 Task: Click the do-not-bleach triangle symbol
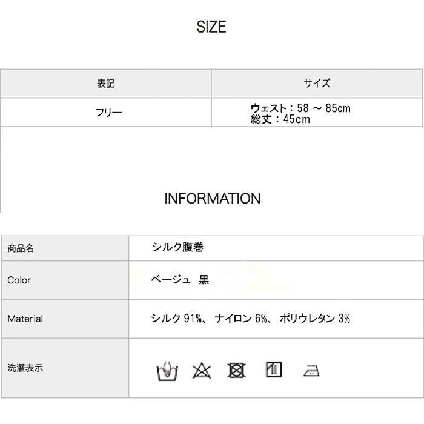(x=202, y=371)
